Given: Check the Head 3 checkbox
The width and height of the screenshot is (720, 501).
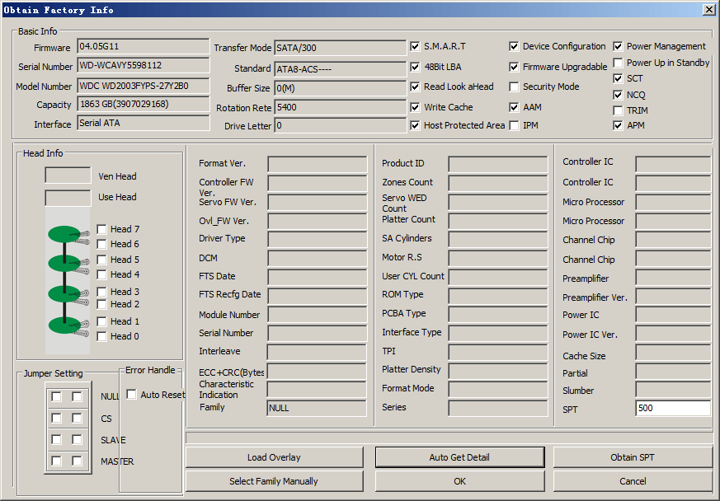Looking at the screenshot, I should [102, 292].
